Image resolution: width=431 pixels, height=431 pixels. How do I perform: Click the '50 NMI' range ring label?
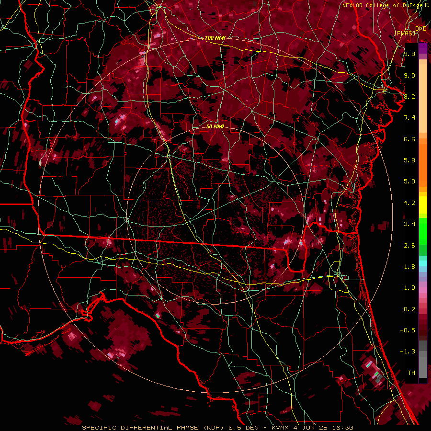[x=215, y=126]
